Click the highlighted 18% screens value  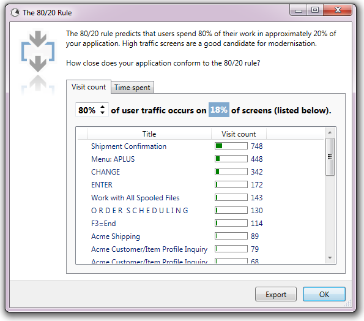218,110
